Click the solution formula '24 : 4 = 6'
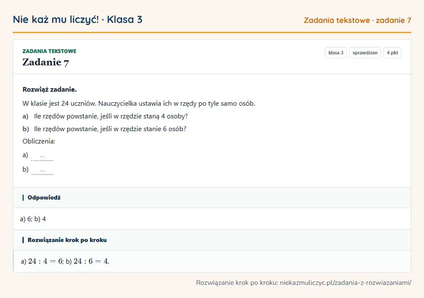 pos(45,261)
